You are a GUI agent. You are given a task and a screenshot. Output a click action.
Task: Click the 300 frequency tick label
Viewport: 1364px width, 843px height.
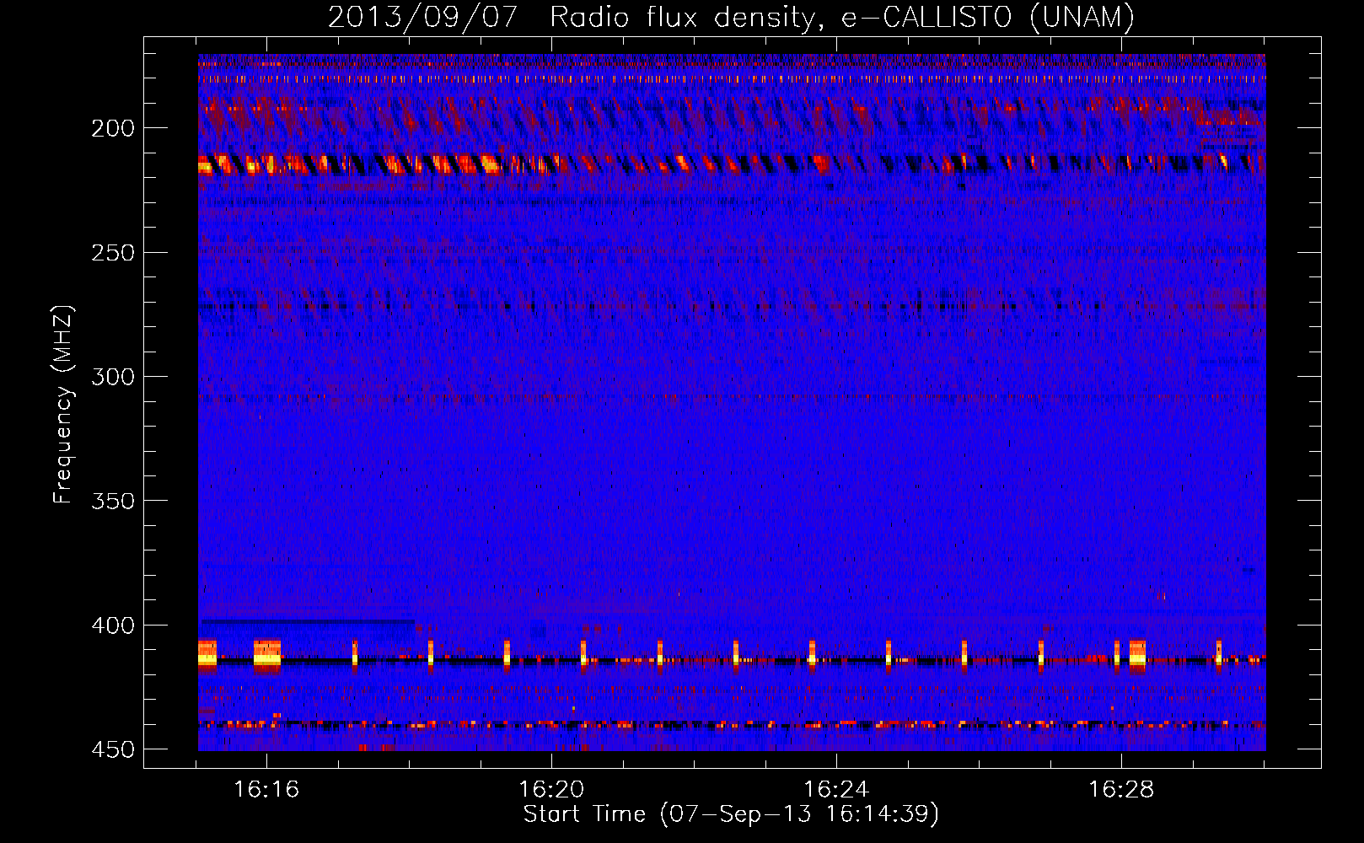click(x=113, y=377)
